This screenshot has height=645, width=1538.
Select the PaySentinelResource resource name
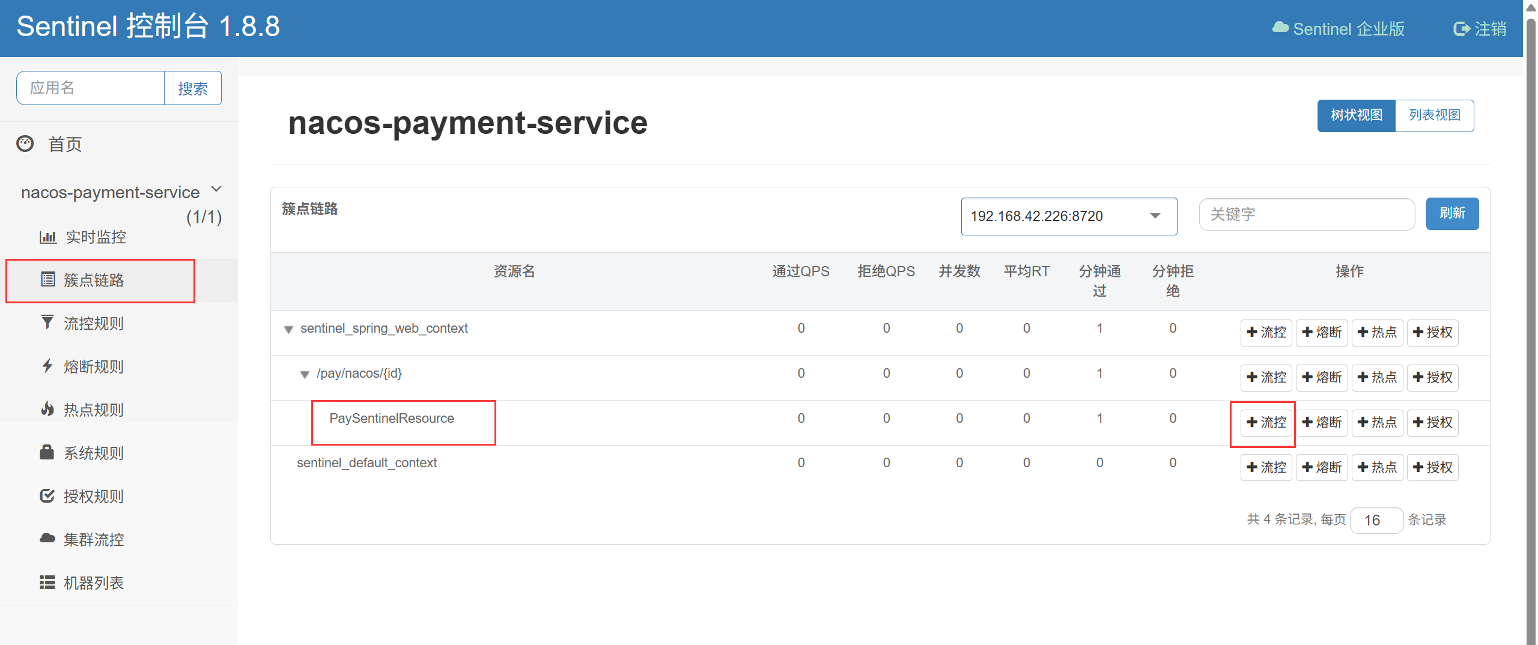[392, 418]
